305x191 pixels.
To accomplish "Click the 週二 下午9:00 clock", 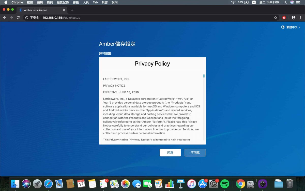I will [269, 2].
